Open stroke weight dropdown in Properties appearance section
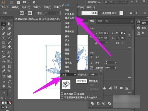The image size is (148, 111). 115,62
